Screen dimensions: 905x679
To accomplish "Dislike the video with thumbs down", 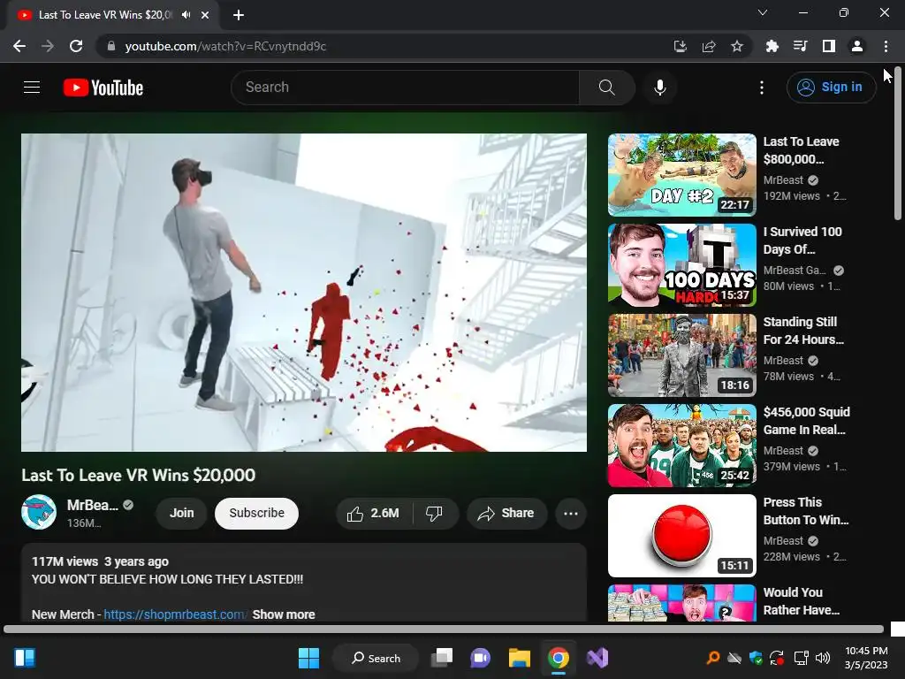I will pyautogui.click(x=435, y=514).
